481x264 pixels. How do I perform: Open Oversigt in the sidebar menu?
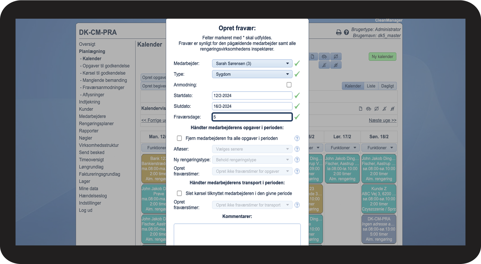pyautogui.click(x=87, y=44)
